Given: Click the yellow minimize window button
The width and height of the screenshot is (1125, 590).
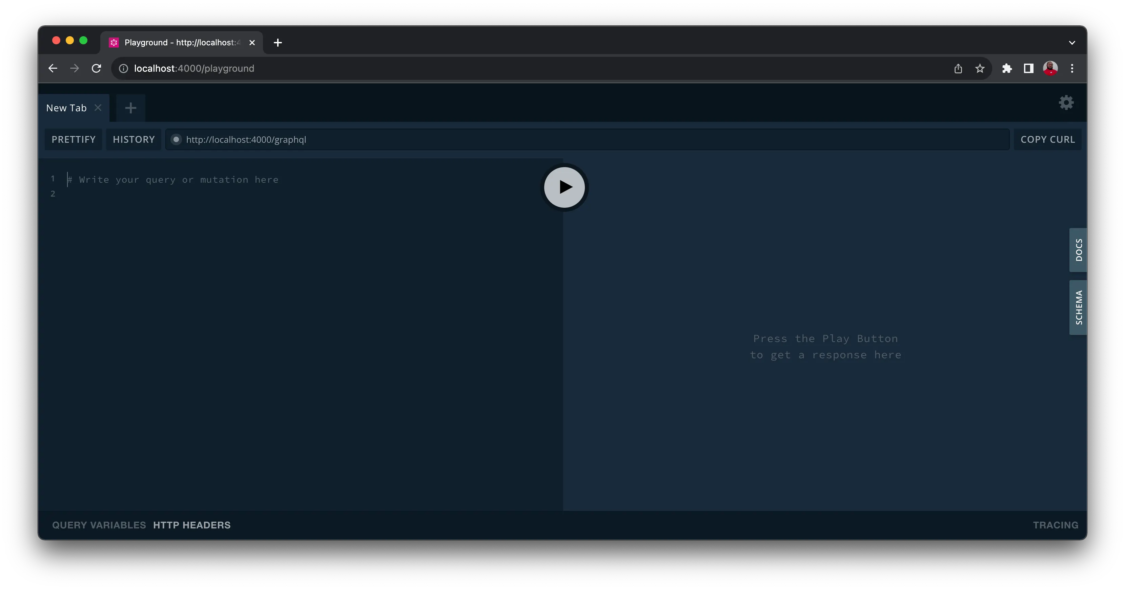Looking at the screenshot, I should point(70,41).
